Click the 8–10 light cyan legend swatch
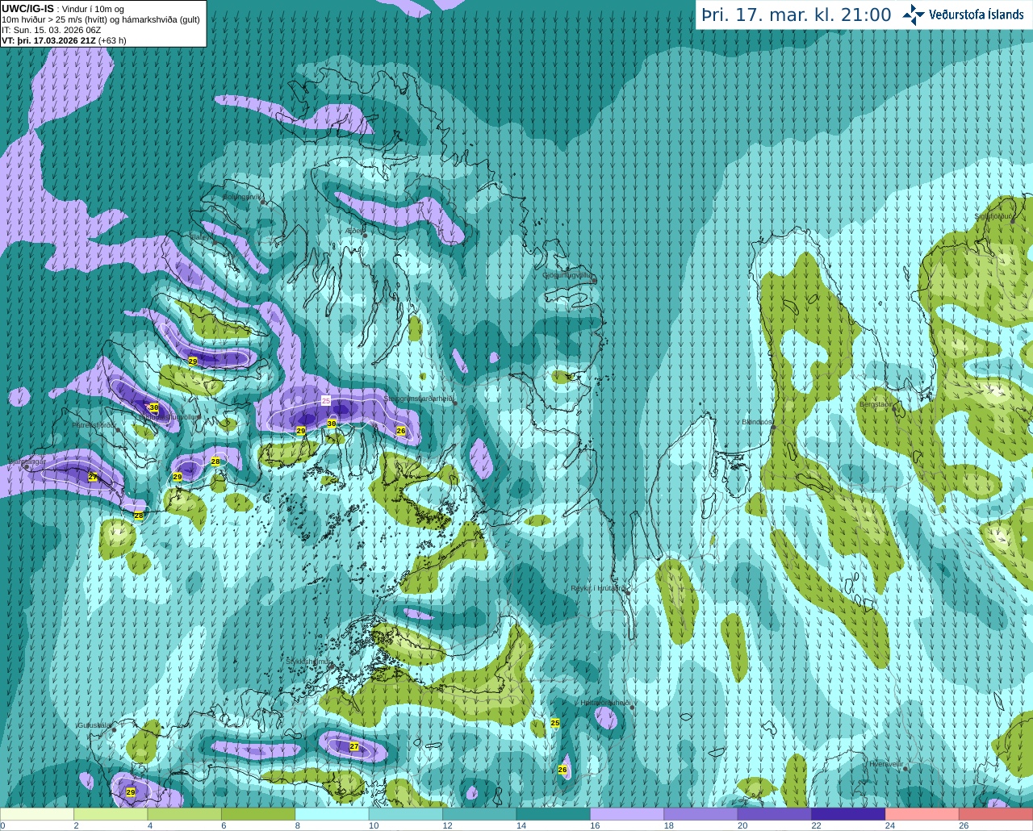 pos(332,814)
